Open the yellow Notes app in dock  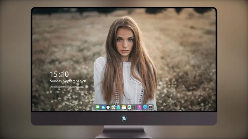click(124, 107)
